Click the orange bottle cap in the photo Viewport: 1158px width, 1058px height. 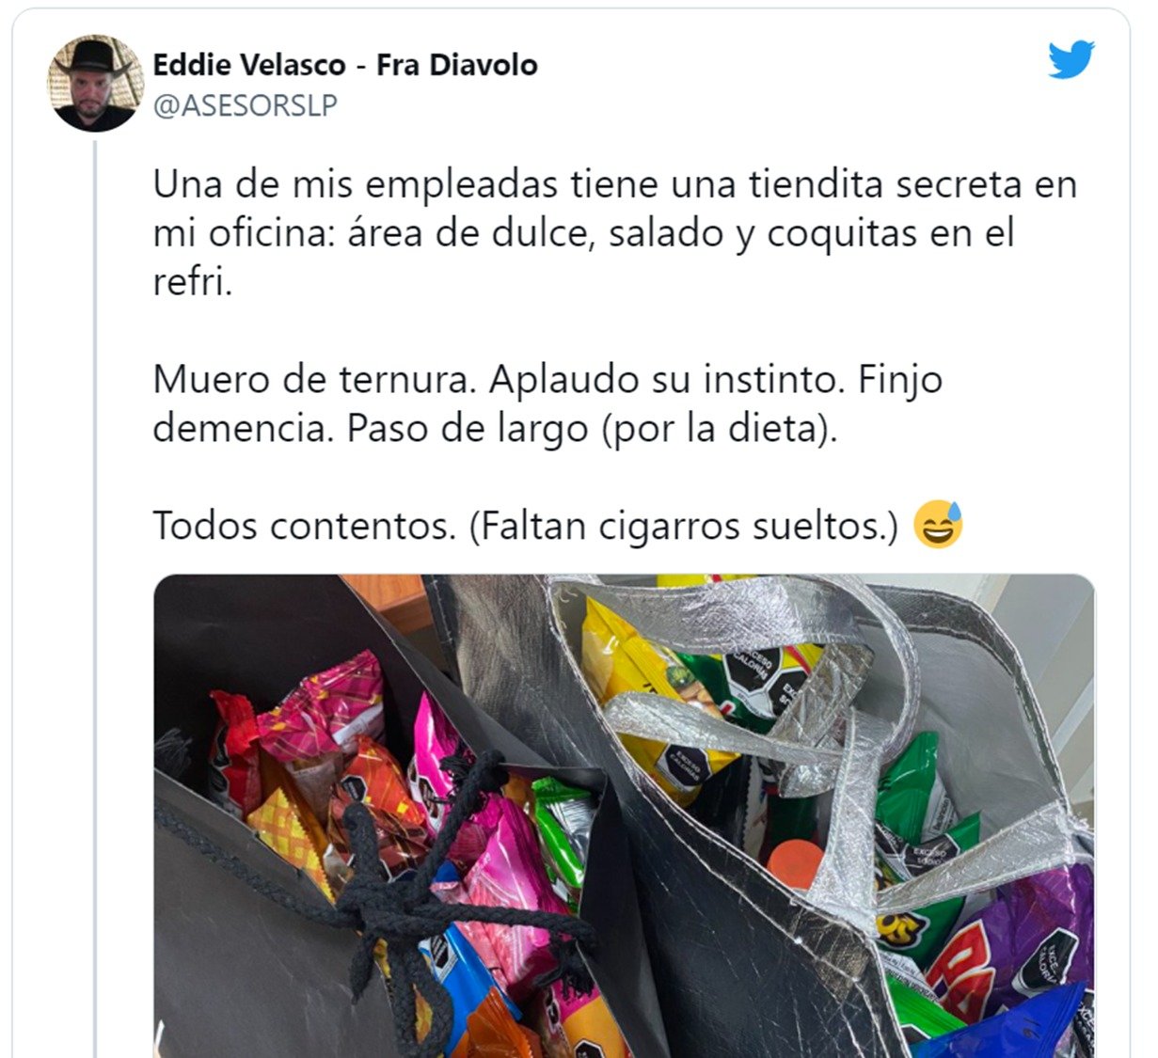click(795, 862)
